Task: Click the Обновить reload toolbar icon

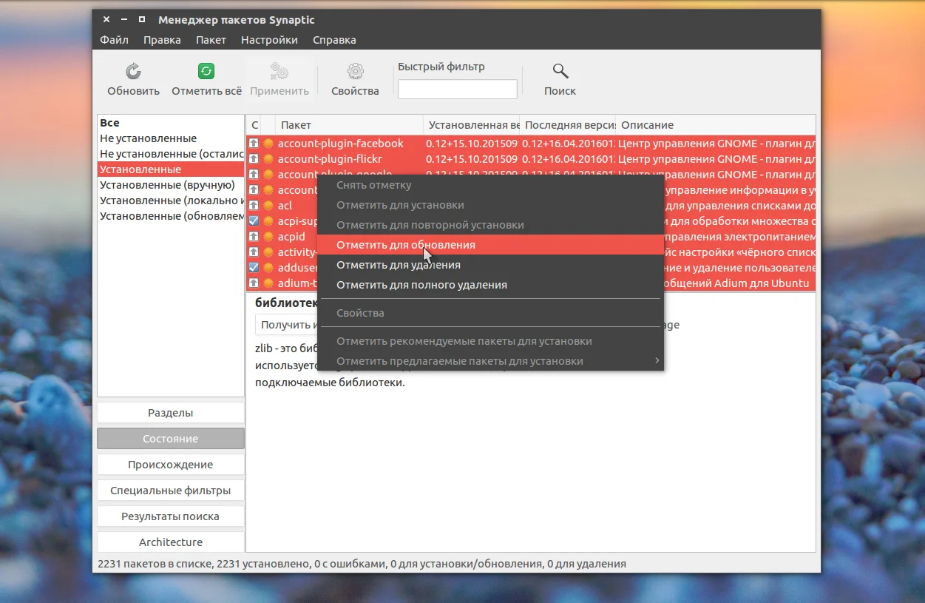Action: point(133,72)
